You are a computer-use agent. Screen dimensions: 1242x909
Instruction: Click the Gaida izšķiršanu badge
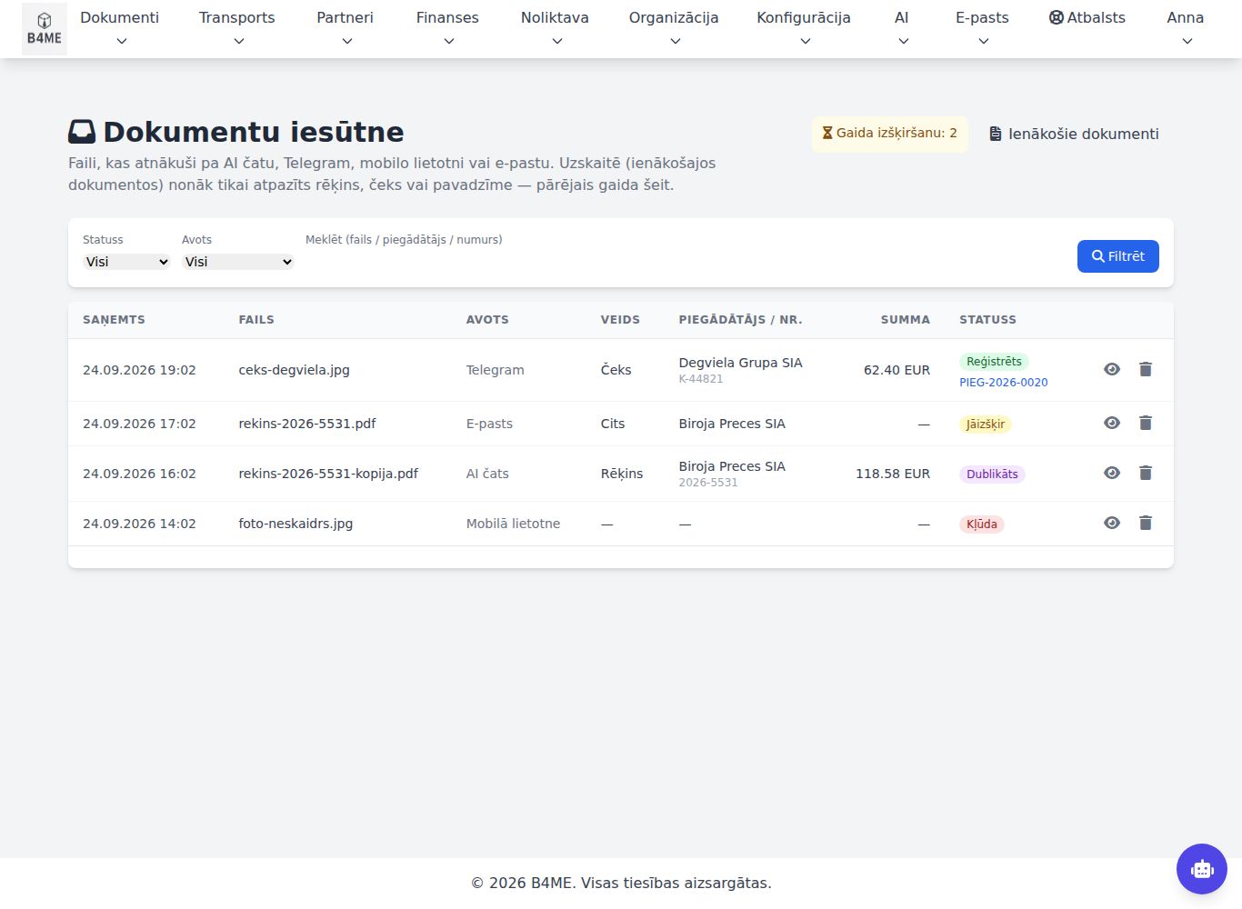tap(890, 134)
